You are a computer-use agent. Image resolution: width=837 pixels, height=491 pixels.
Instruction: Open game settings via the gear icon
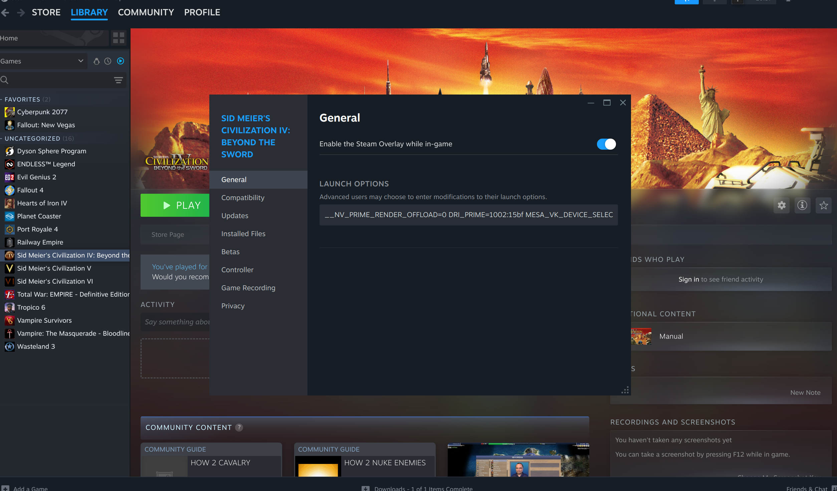(782, 205)
